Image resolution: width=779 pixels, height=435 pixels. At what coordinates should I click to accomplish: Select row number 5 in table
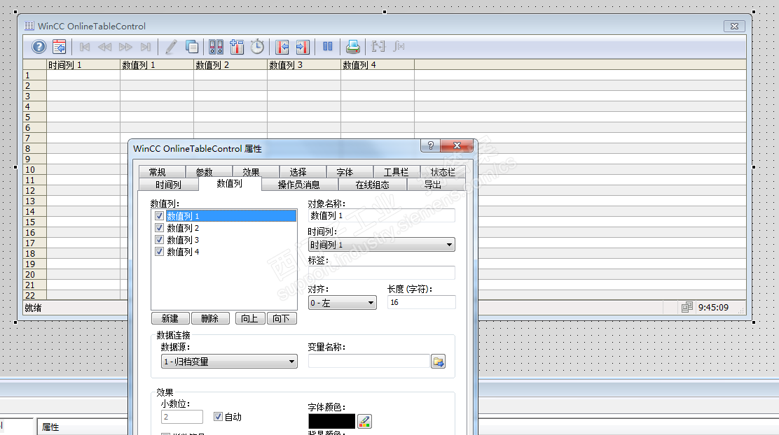pos(35,117)
